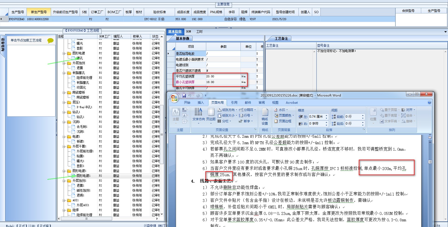
Task: Open the 页面设置 dialog launcher arrow
Action: 255,129
